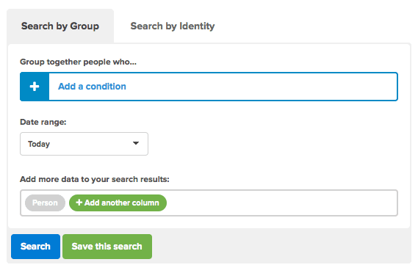Click empty area inside the condition box
The height and width of the screenshot is (273, 418).
click(x=262, y=87)
